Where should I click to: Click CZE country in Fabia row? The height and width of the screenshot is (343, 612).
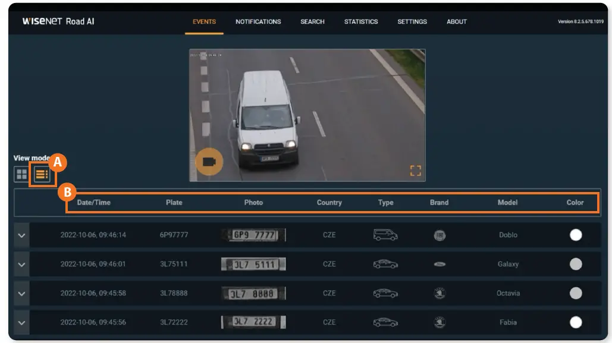pos(329,322)
